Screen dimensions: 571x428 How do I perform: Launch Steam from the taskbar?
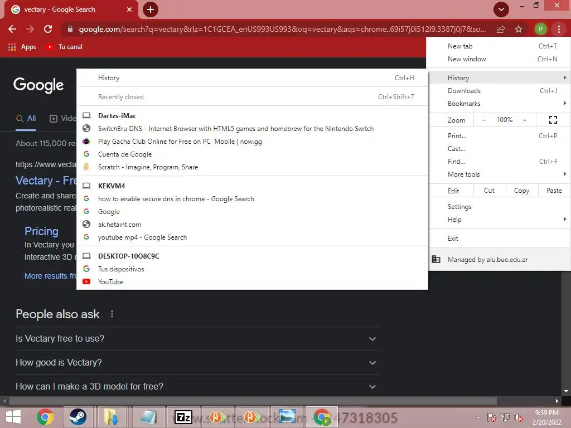tap(78, 417)
